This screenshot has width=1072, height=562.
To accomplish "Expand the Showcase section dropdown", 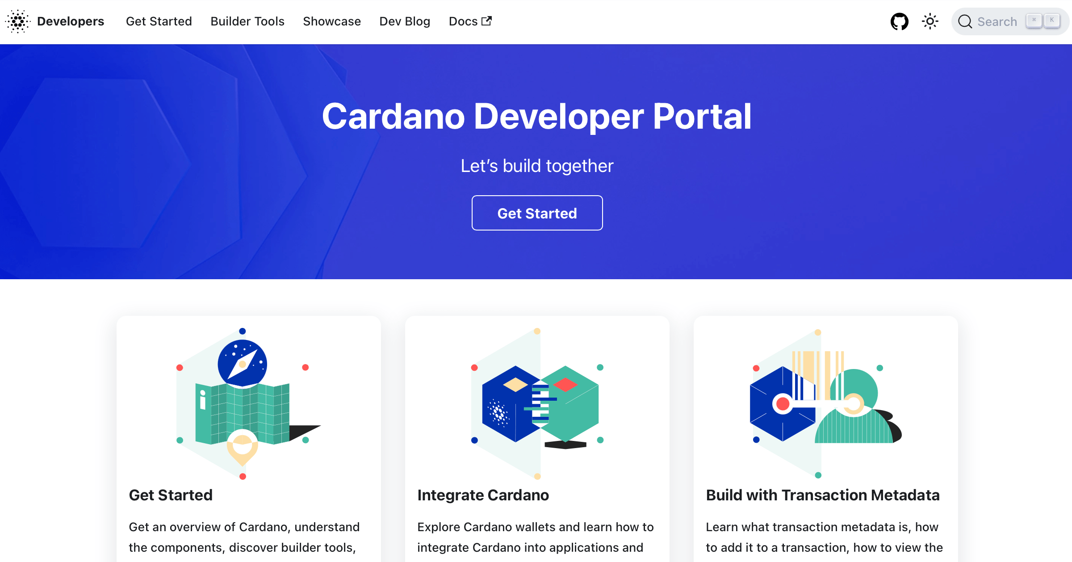I will pos(331,21).
